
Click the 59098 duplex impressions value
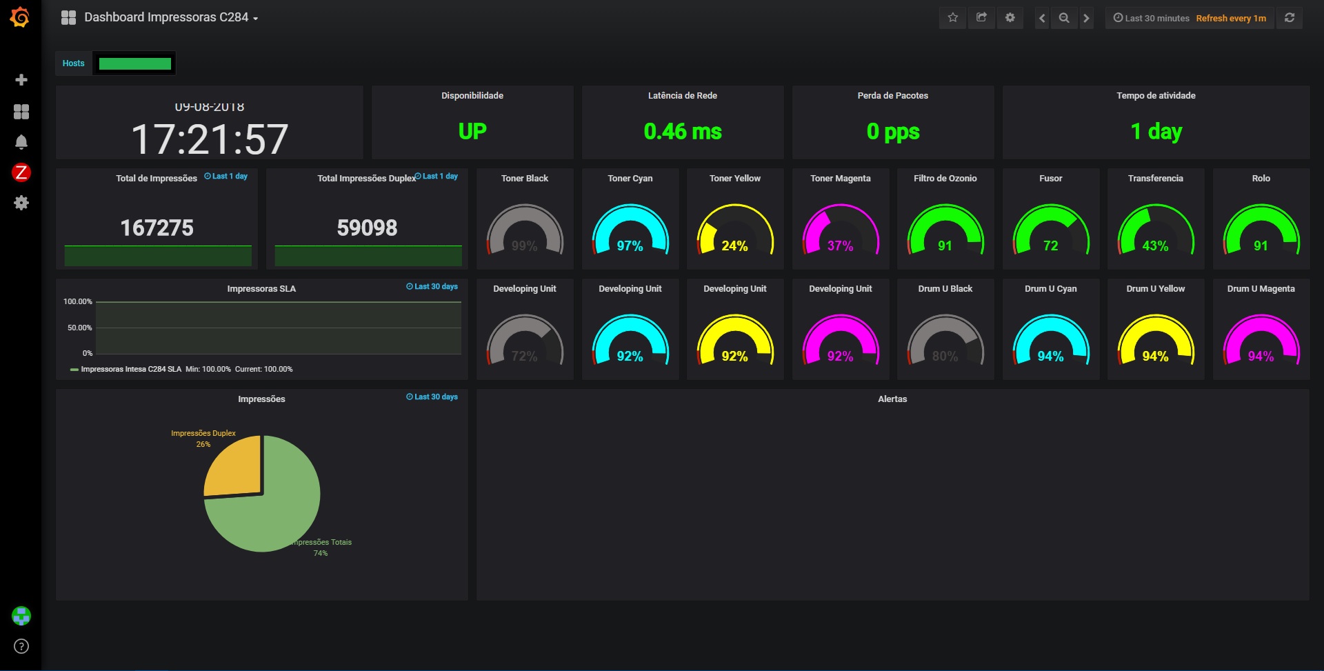(367, 228)
